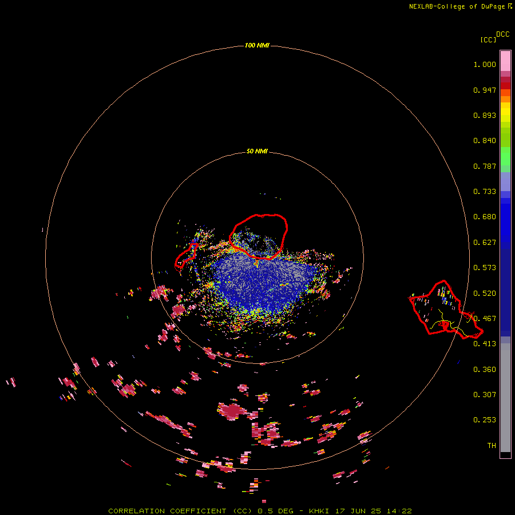Click the 0.733 colorbar value
515x515 pixels.
click(x=485, y=192)
